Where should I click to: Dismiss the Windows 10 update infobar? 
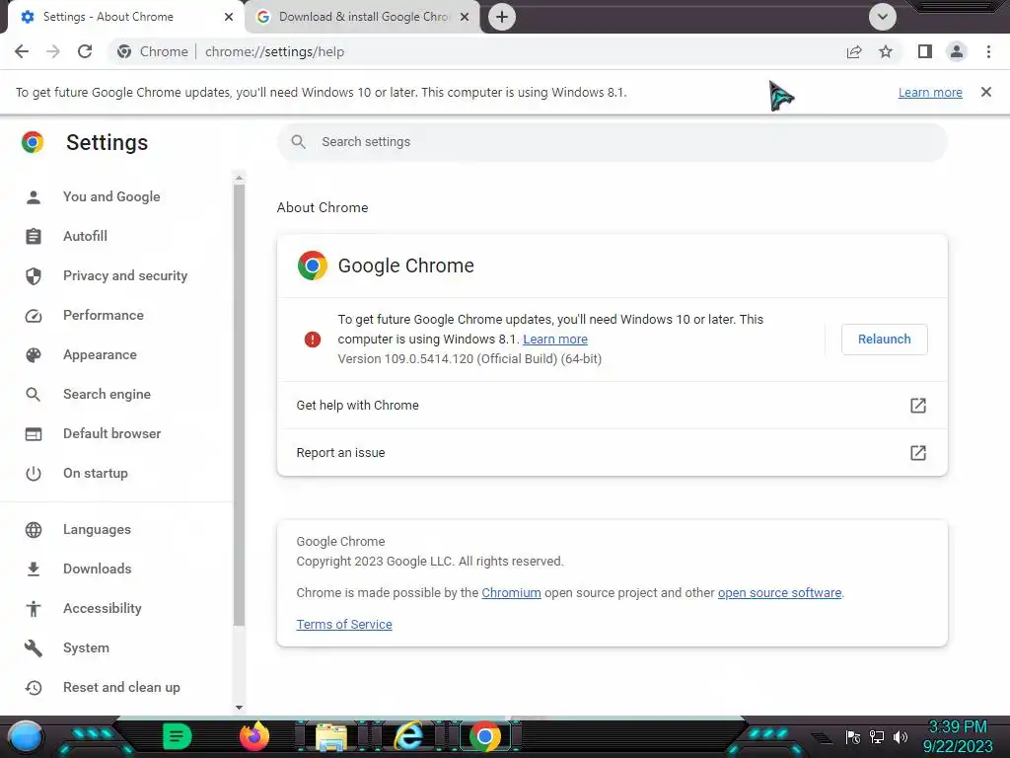pos(986,92)
